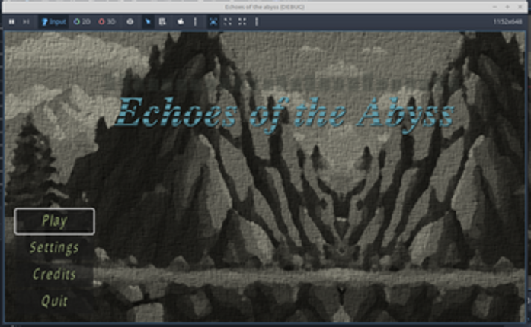Click the 1152x648 resolution label

[x=507, y=21]
